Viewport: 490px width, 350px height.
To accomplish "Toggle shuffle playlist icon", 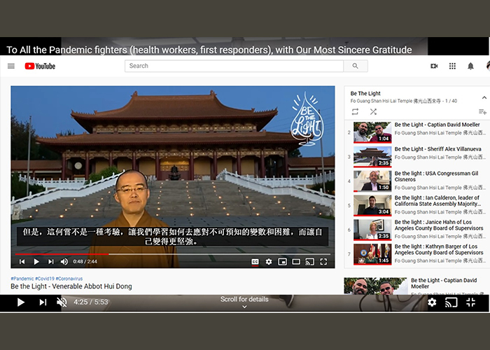I will click(373, 111).
